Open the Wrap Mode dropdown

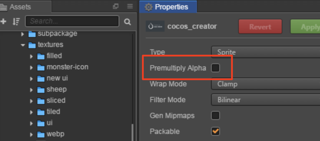[x=265, y=84]
